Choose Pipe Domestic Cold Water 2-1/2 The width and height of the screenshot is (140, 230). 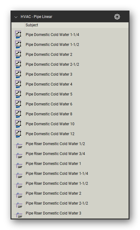[52, 64]
